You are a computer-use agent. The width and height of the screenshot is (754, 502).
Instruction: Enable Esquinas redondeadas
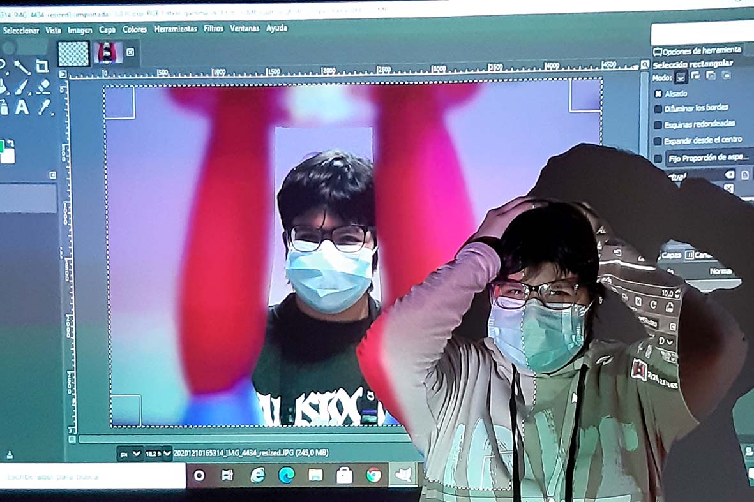tap(658, 126)
